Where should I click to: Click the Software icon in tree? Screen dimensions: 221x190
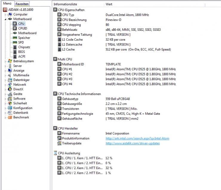click(10, 98)
